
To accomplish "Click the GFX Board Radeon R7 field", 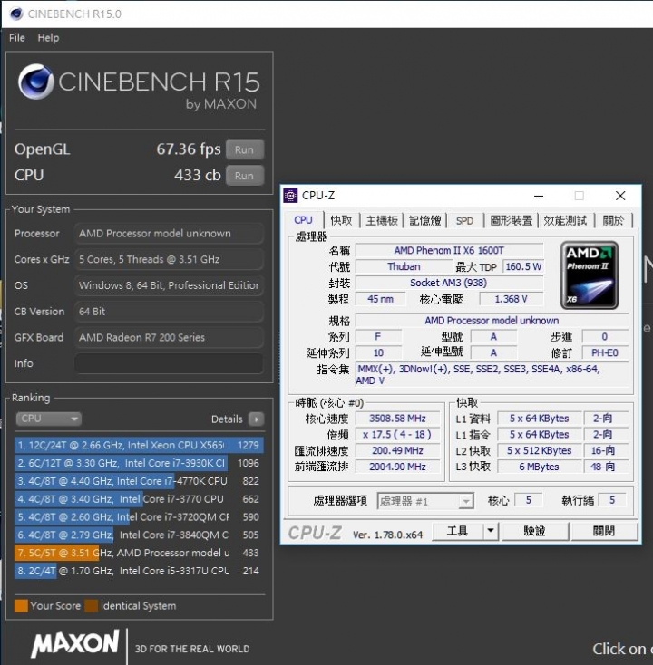I will 169,337.
